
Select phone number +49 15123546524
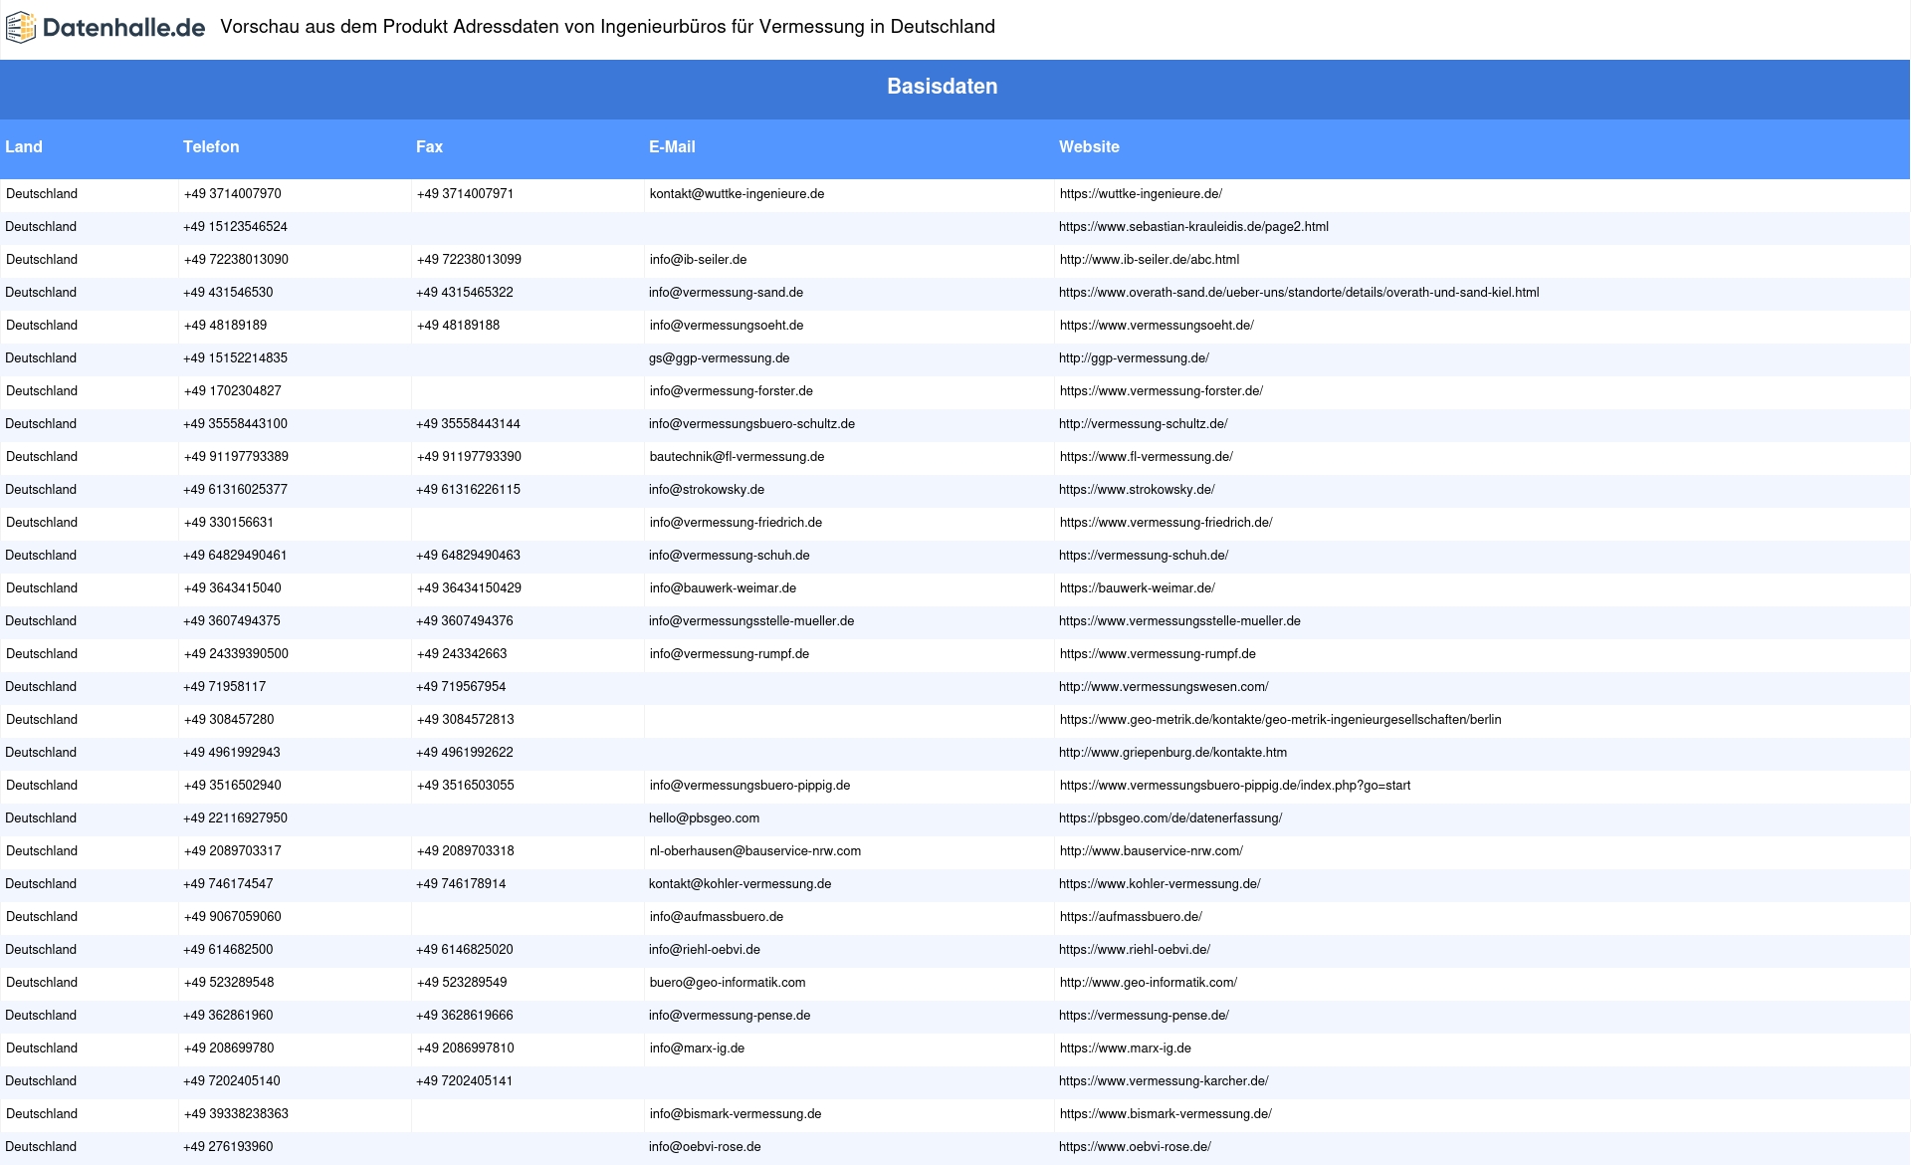(235, 227)
